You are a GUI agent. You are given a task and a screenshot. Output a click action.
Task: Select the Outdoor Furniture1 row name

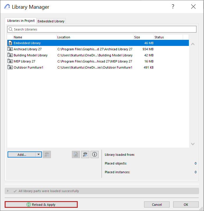[29, 67]
